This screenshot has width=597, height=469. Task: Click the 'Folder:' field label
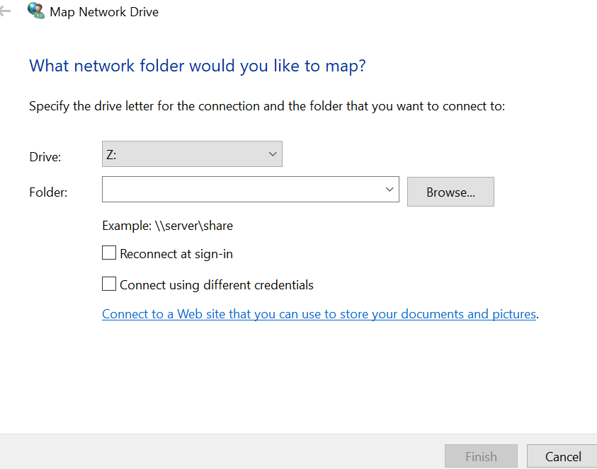48,192
